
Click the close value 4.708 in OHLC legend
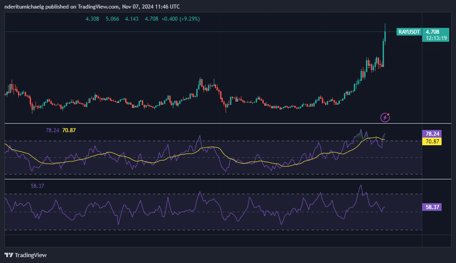[x=151, y=19]
